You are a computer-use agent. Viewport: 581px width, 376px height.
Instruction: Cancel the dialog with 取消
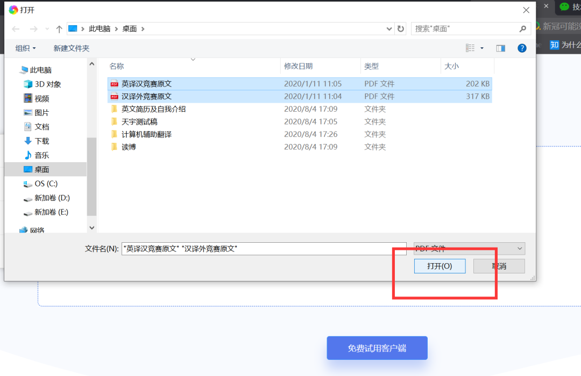point(499,266)
